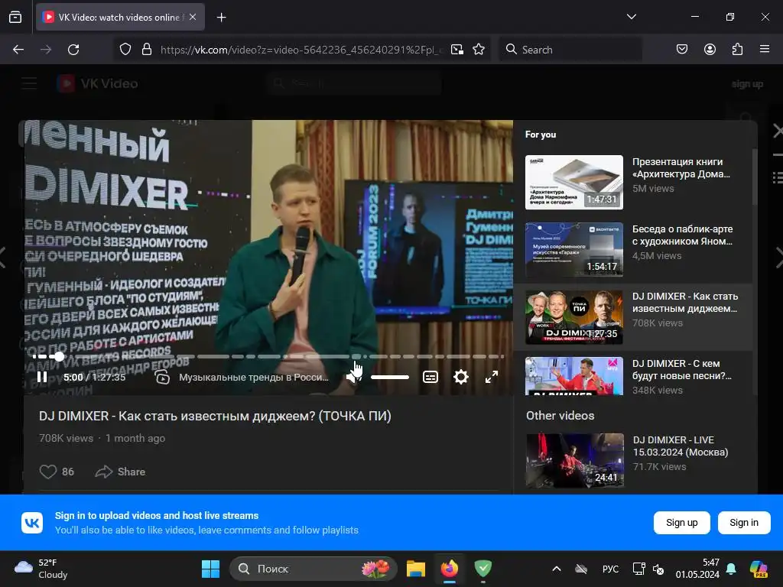View site security padlock info
Image resolution: width=783 pixels, height=587 pixels.
[x=146, y=50]
